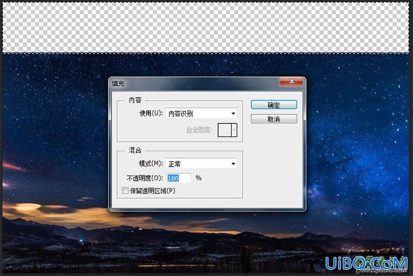This screenshot has width=413, height=276.
Task: Close the 填充 dialog with the X button
Action: (x=291, y=82)
